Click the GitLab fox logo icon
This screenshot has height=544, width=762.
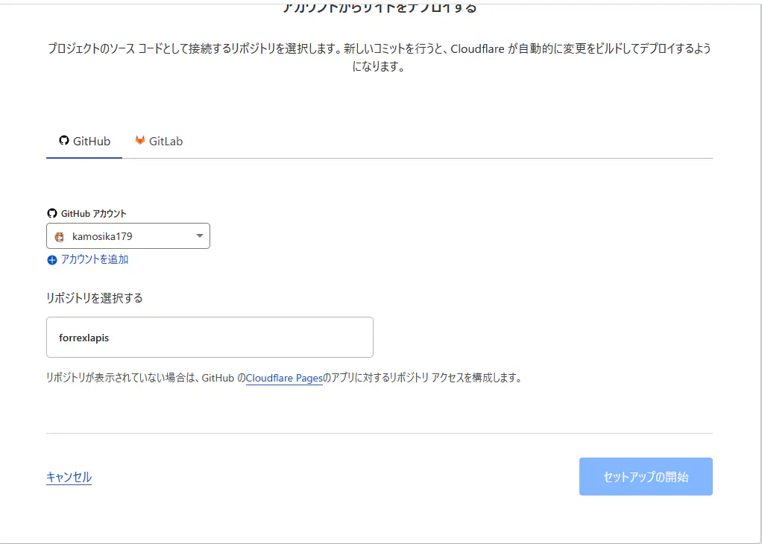(x=139, y=141)
